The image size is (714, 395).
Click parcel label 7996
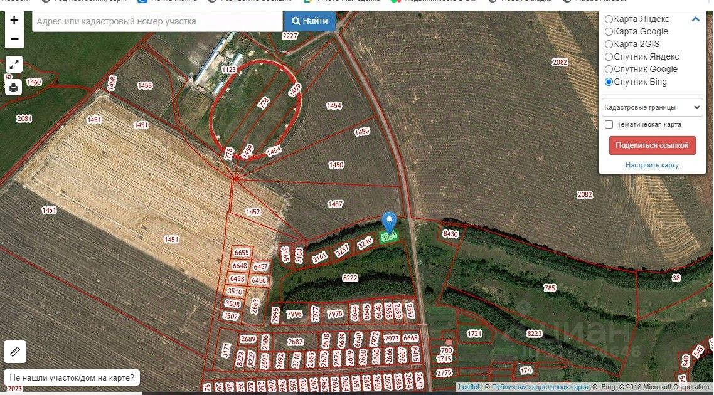click(x=294, y=314)
